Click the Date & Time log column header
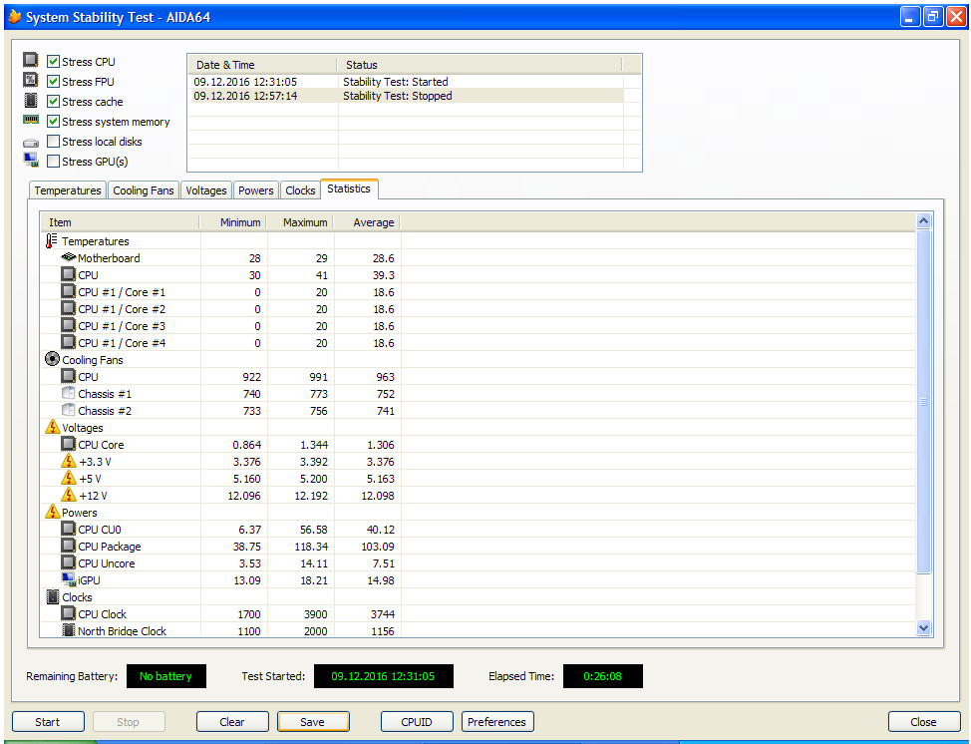Screen dimensions: 971x744 262,65
